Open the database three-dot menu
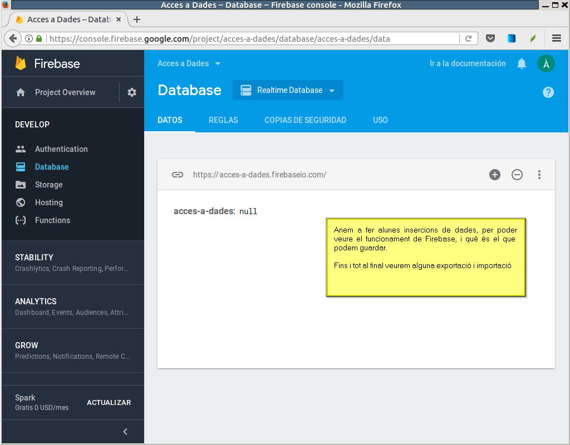Viewport: 570px width, 445px height. pyautogui.click(x=539, y=175)
